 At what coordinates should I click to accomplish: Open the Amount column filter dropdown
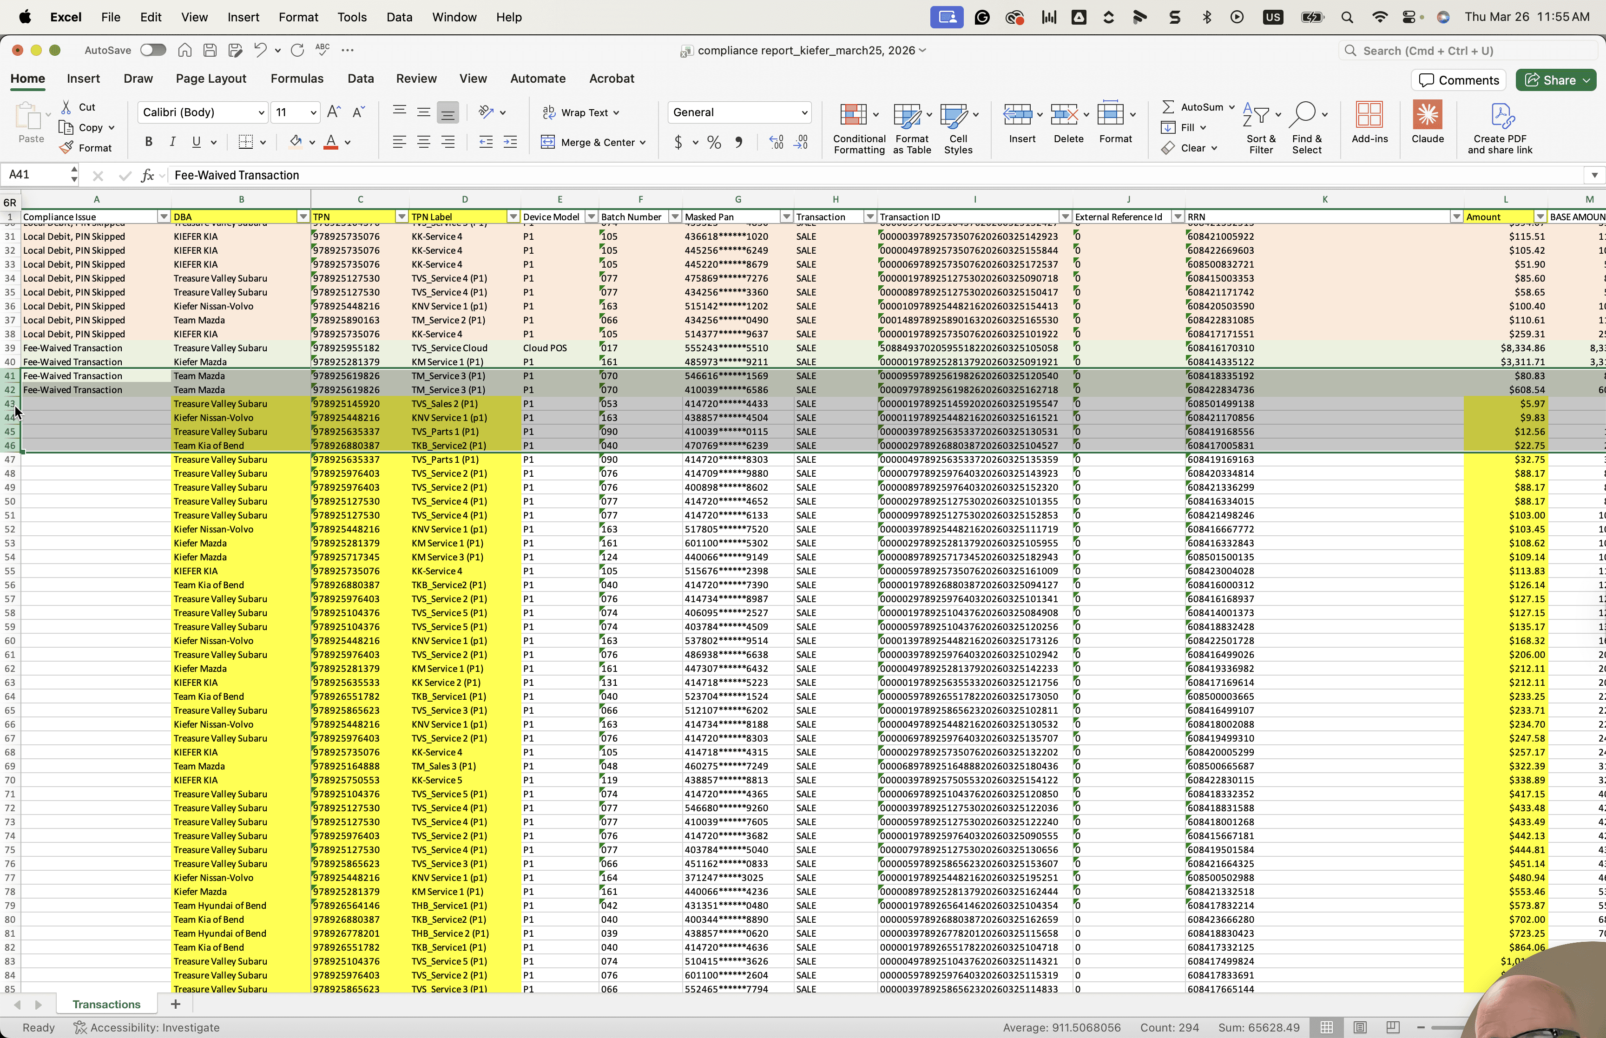[1540, 217]
